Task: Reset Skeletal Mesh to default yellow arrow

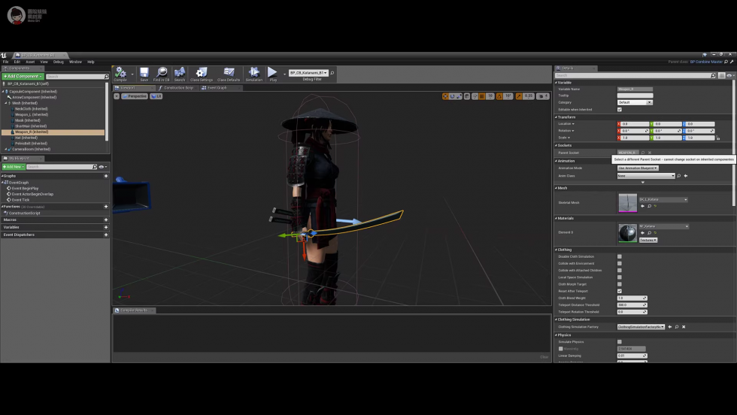Action: (655, 206)
